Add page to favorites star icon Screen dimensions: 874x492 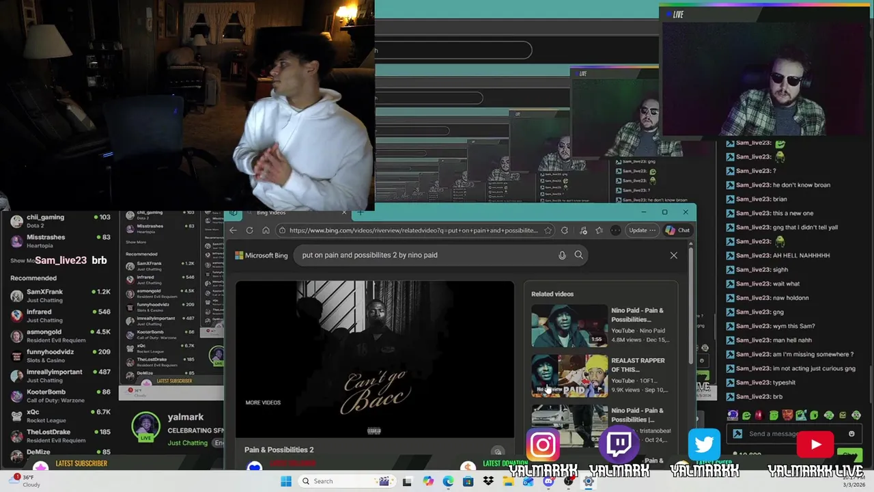tap(548, 230)
